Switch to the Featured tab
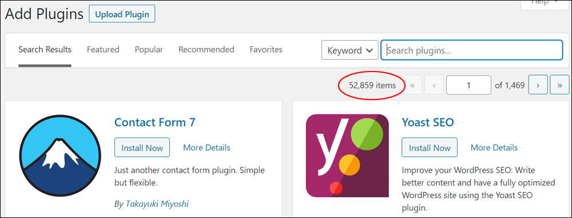The height and width of the screenshot is (218, 572). 103,49
